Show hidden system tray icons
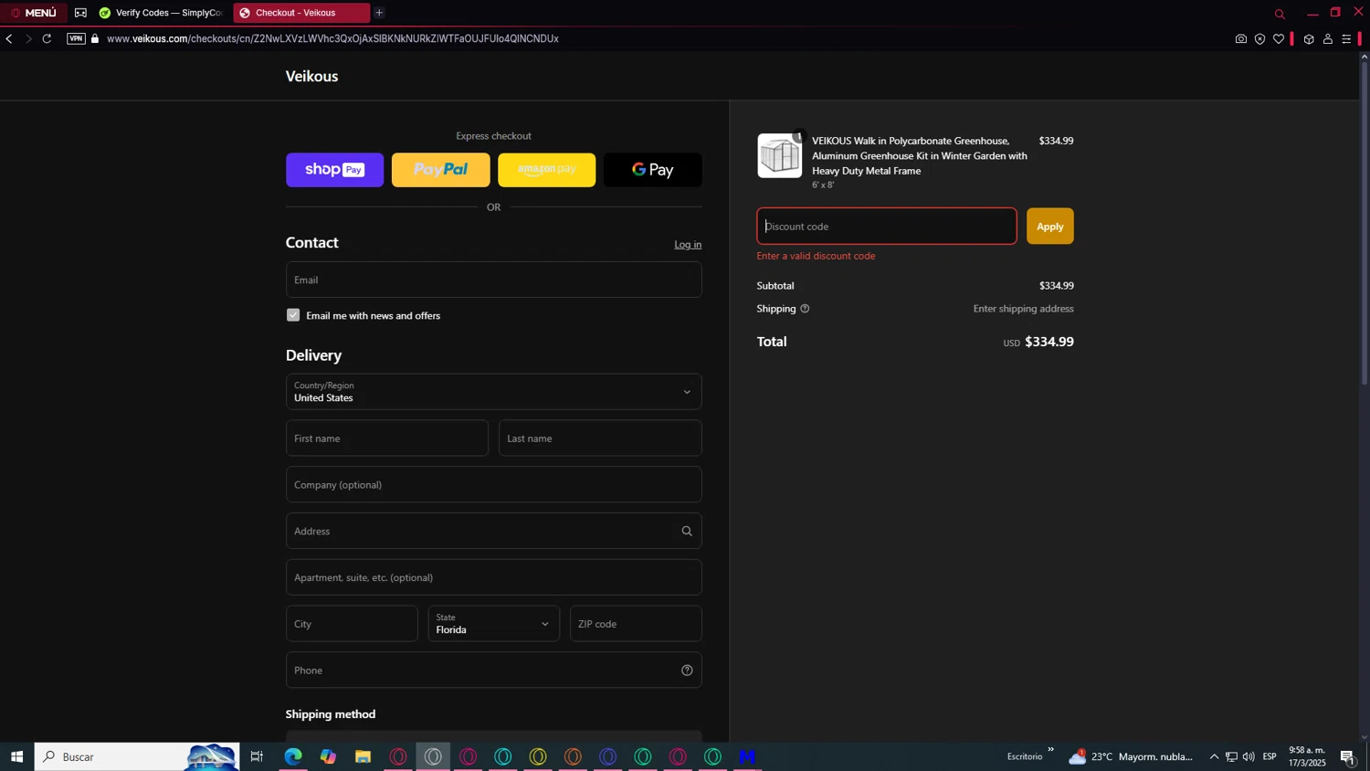 point(1214,756)
